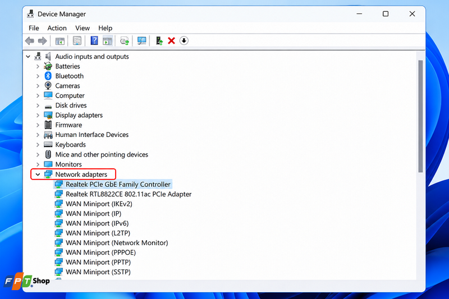Expand Mice and other pointing devices arrow
This screenshot has height=299, width=449.
38,154
